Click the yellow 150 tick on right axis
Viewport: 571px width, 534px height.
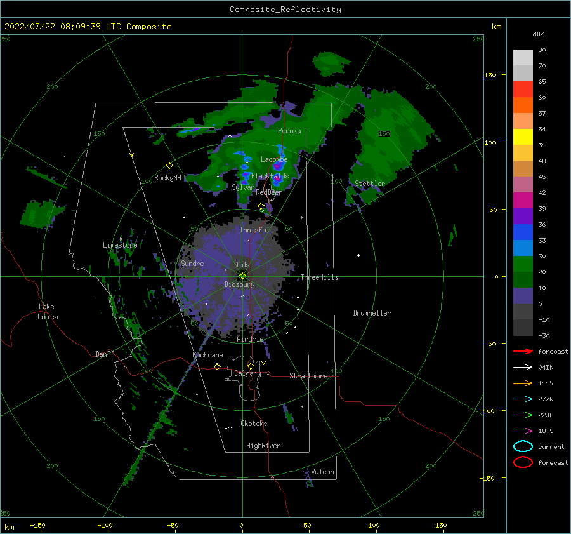click(x=490, y=75)
